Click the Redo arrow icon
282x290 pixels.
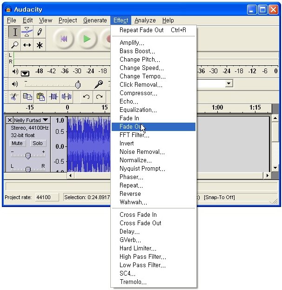[x=99, y=97]
